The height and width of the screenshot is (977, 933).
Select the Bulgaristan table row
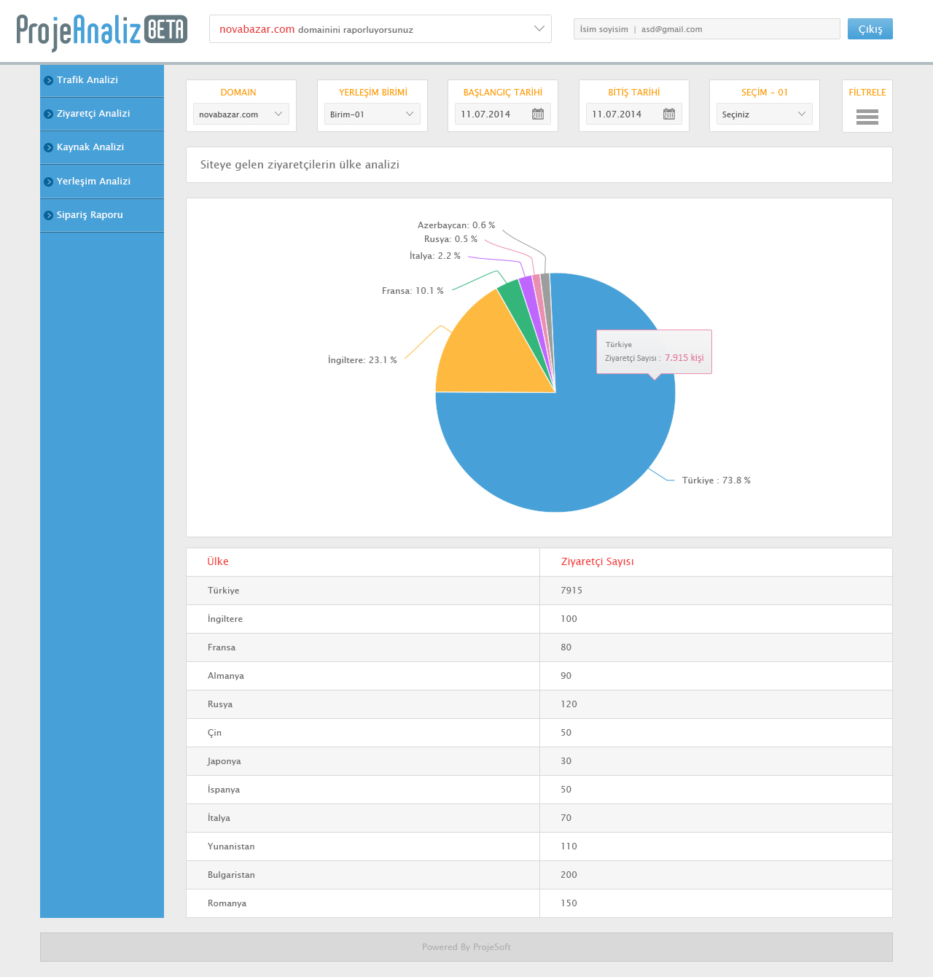[x=539, y=875]
